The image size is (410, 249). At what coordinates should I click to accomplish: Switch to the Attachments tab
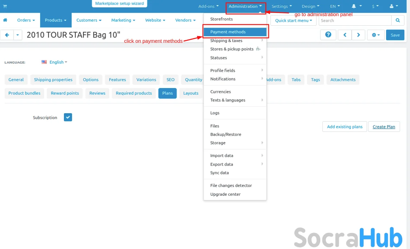(x=343, y=80)
